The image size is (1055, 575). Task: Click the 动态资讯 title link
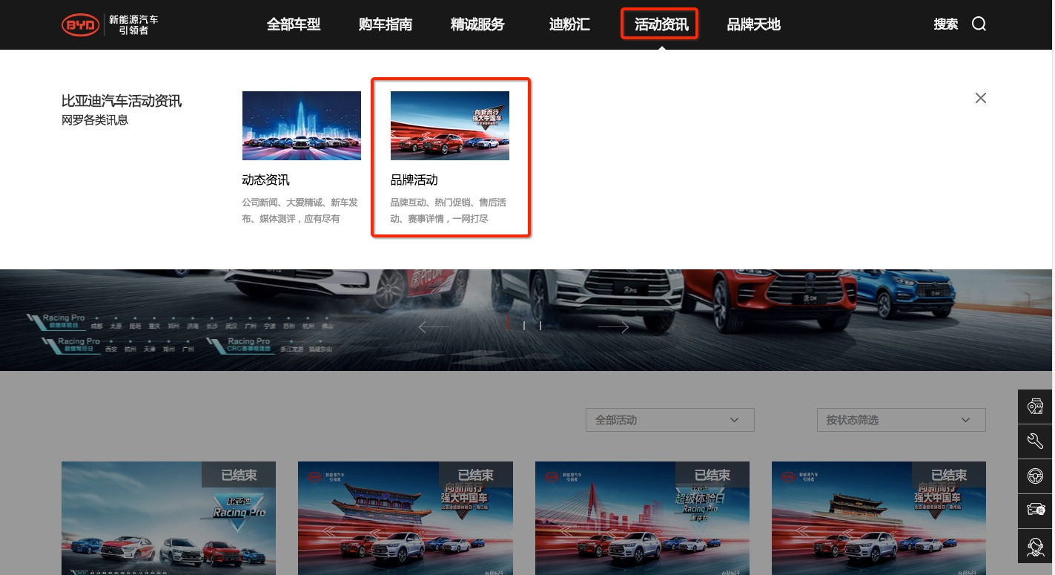[x=265, y=180]
